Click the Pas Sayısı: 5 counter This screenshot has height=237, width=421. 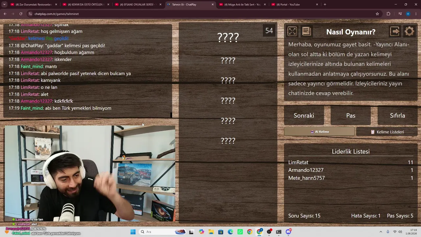coord(400,216)
